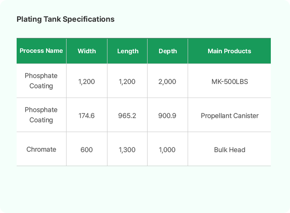Select the MK-500LBS product cell

point(229,81)
